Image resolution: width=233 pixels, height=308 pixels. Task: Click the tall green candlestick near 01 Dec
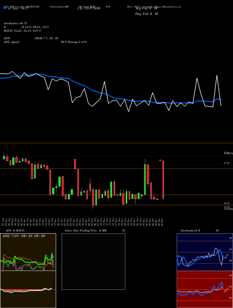coord(145,179)
